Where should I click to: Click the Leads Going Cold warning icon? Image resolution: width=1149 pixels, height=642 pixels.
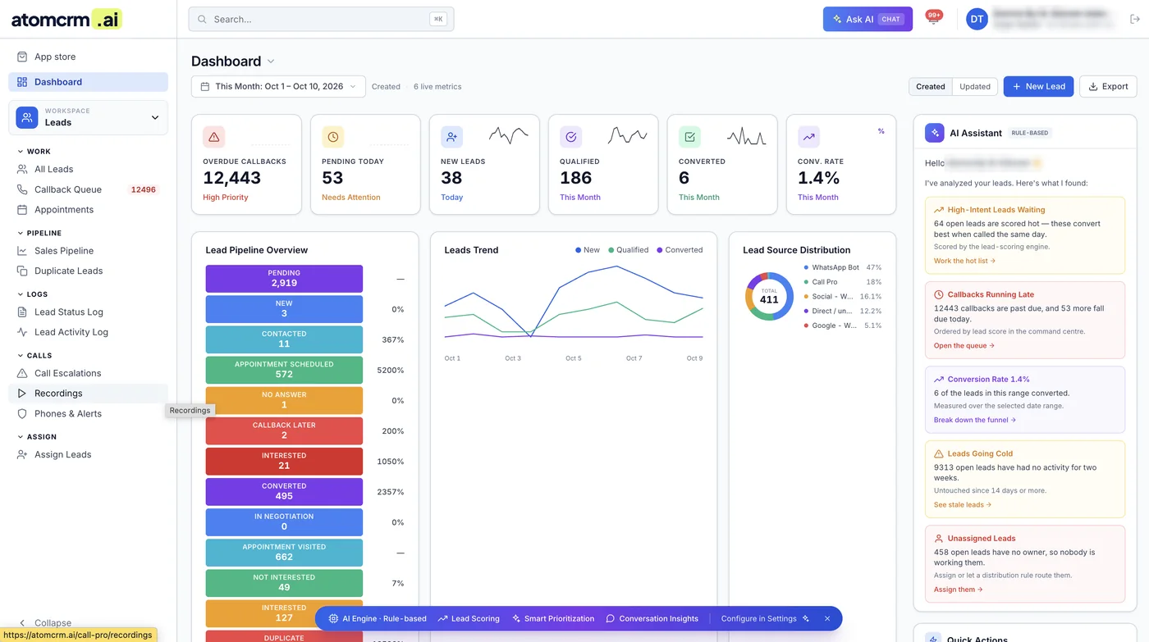coord(939,453)
